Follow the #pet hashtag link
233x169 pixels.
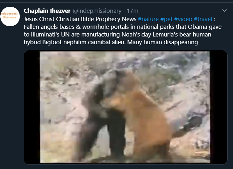166,19
